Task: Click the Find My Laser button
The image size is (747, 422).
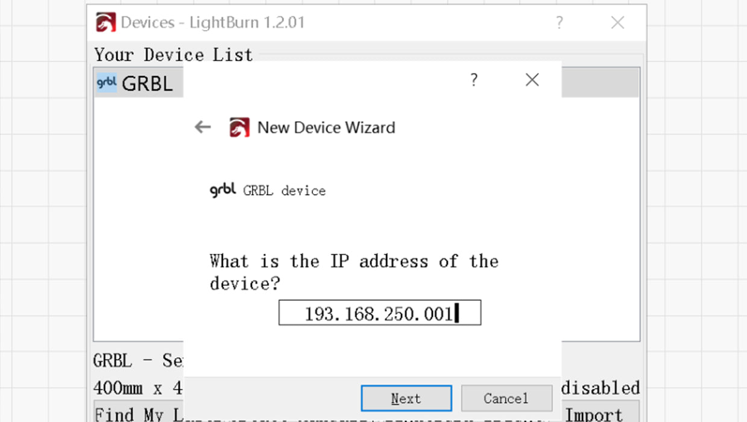Action: (138, 412)
